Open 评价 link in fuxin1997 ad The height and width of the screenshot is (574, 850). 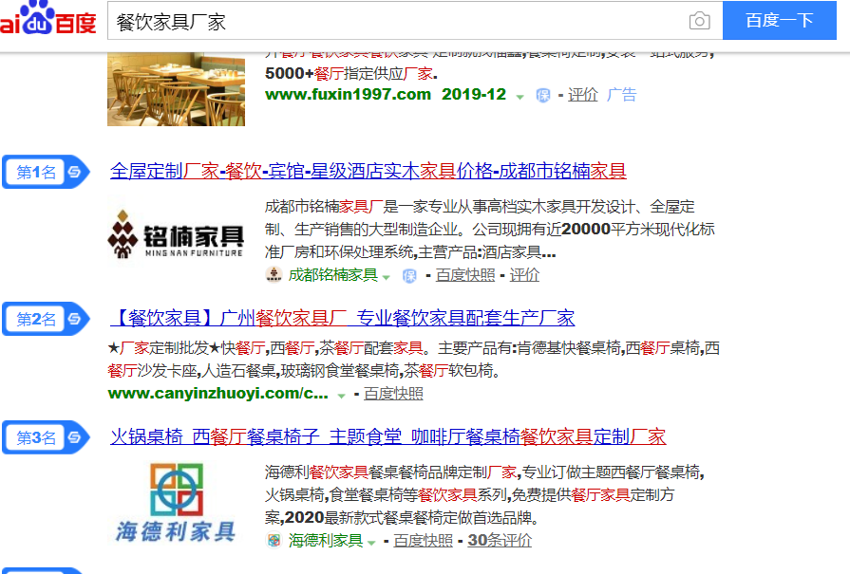pos(583,95)
